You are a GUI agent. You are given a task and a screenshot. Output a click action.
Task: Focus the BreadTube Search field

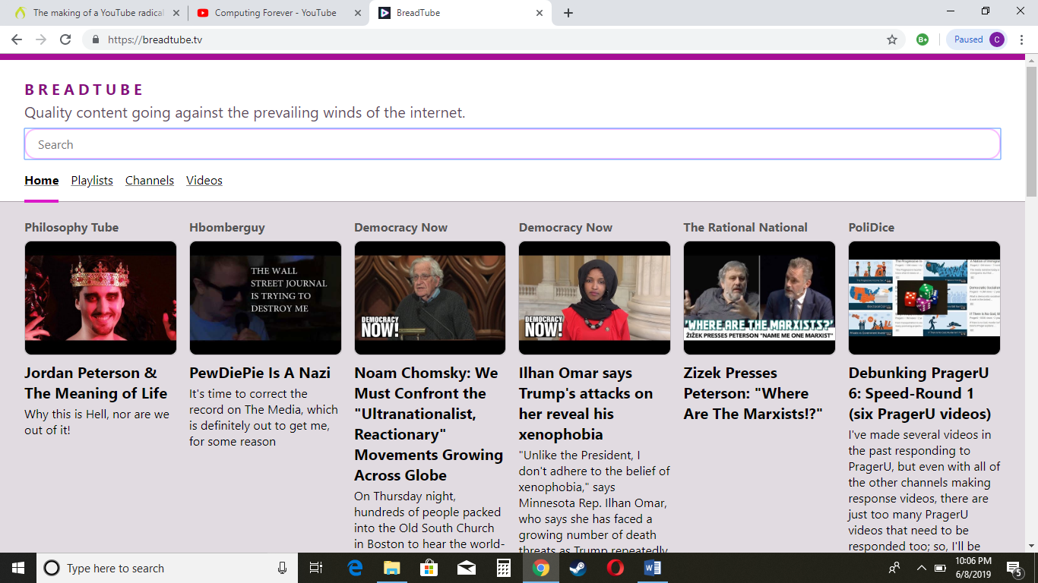[x=512, y=144]
